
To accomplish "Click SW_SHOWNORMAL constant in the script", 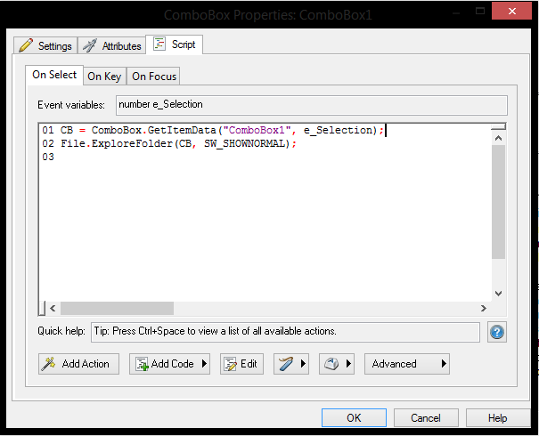I will click(x=244, y=143).
